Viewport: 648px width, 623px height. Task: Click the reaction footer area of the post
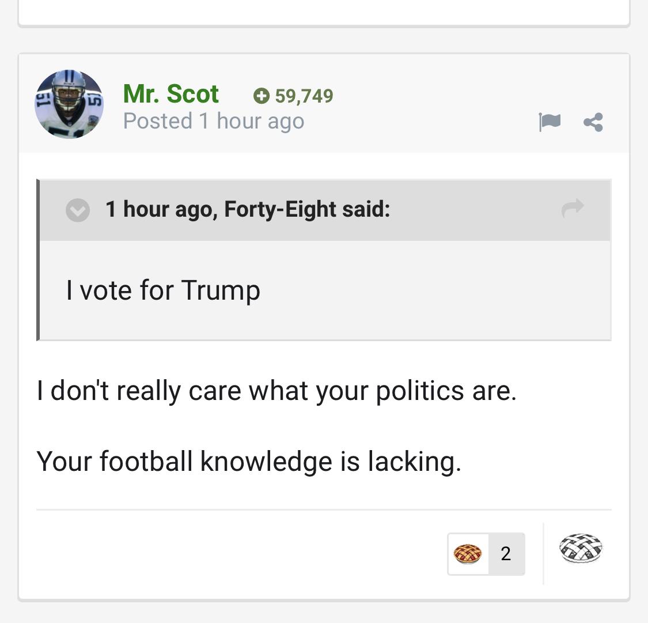point(324,554)
